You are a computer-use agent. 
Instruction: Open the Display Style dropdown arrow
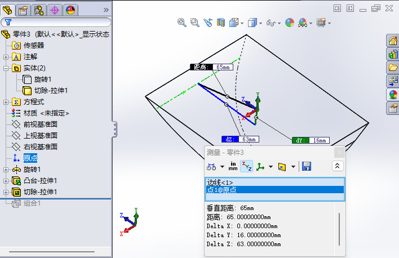tap(260, 24)
